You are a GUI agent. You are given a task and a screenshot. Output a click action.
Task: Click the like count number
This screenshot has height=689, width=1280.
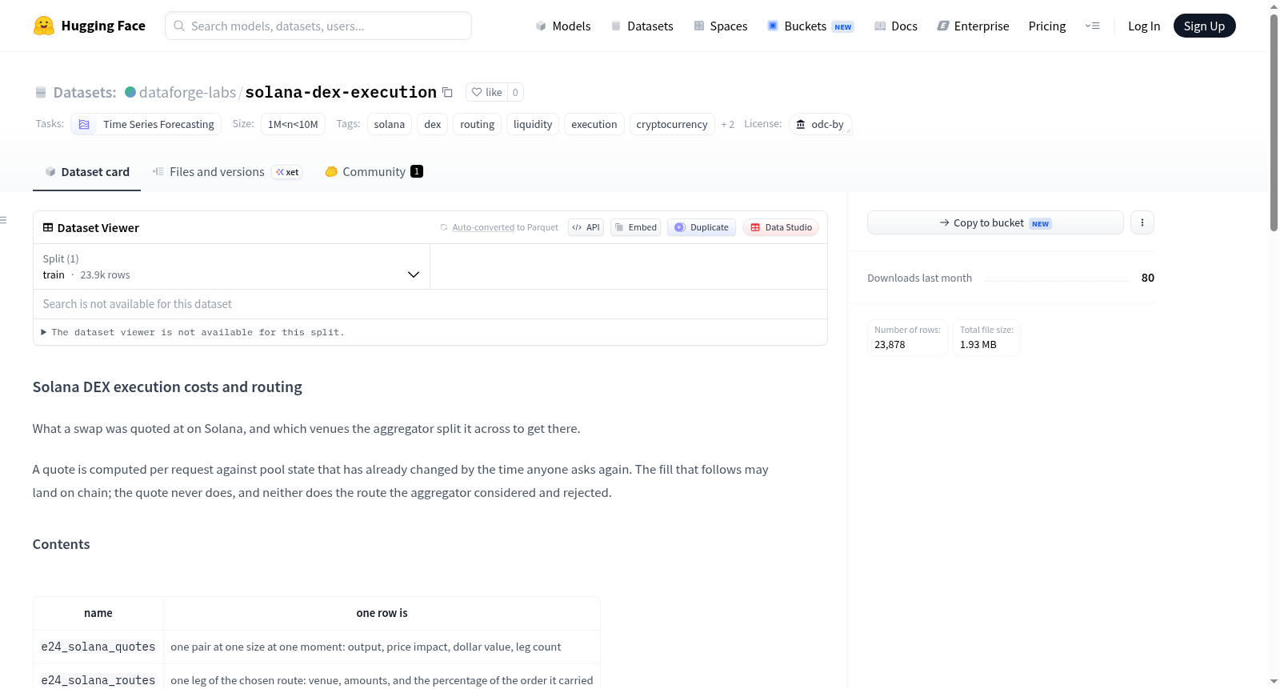(x=515, y=92)
